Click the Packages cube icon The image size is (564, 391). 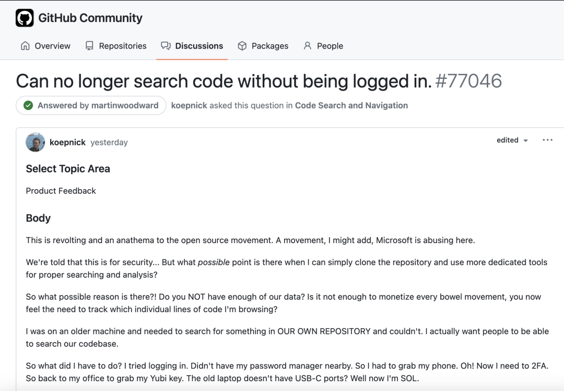pyautogui.click(x=242, y=46)
